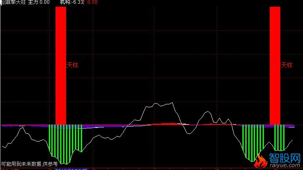Click the right tall red pillar bar

point(275,66)
